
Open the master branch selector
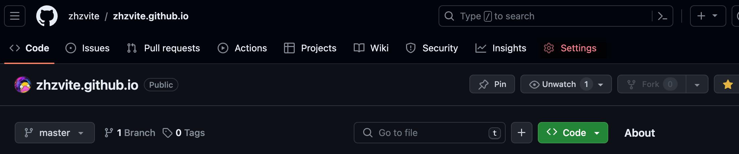(x=55, y=133)
